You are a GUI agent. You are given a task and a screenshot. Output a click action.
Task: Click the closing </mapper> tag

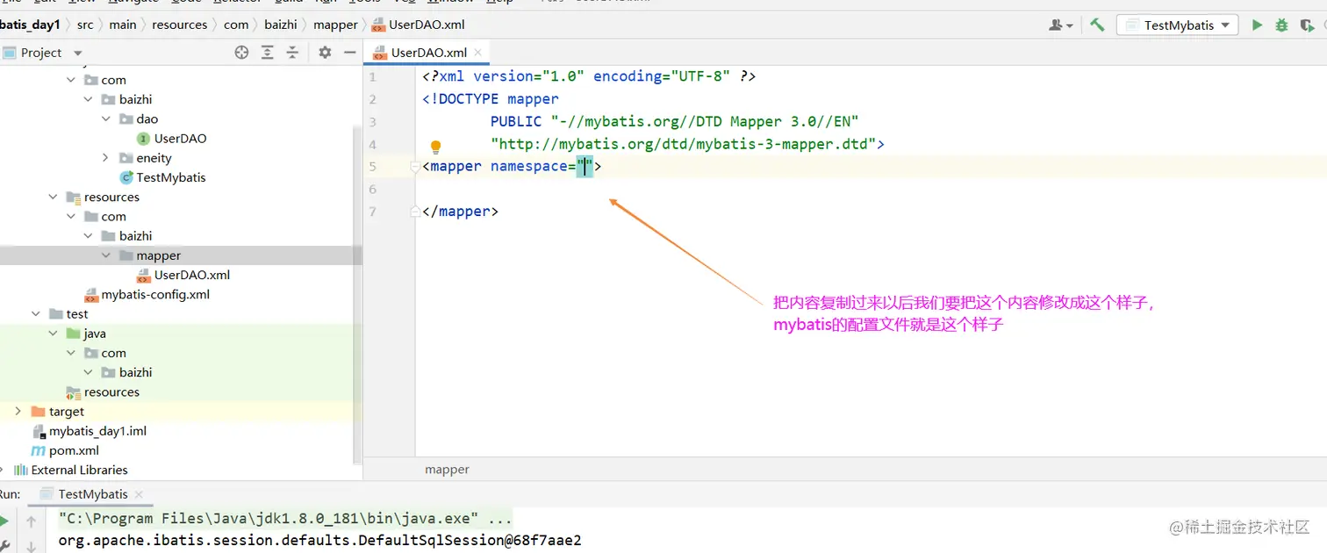click(x=460, y=212)
